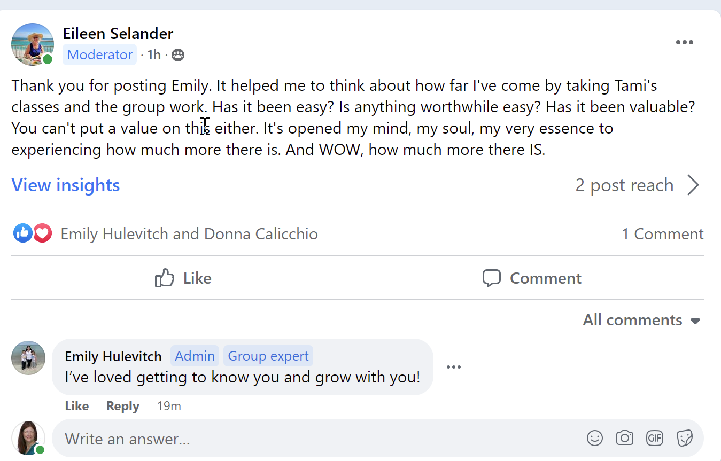Click the emoji smiley icon in answer box

point(595,439)
